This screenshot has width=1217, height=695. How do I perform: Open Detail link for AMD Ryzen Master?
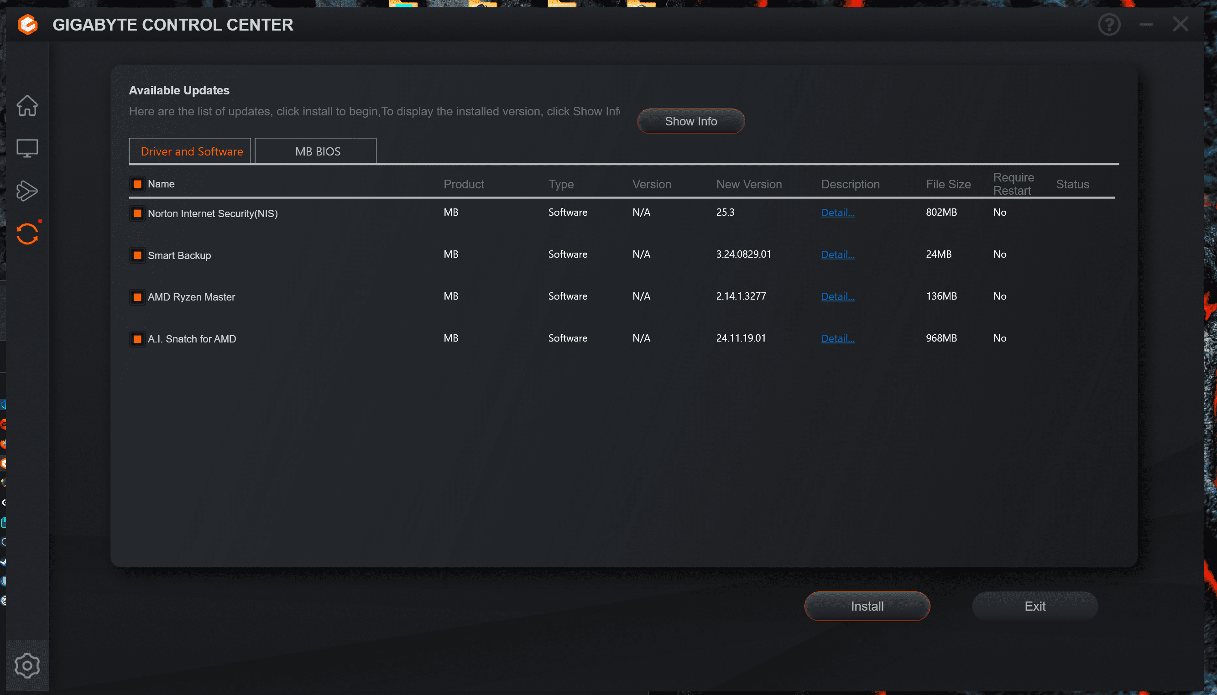coord(837,296)
